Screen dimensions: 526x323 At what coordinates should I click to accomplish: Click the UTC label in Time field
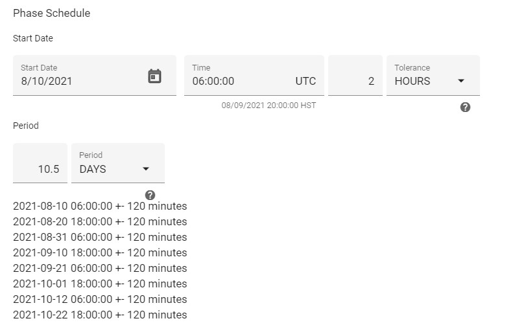pyautogui.click(x=305, y=81)
